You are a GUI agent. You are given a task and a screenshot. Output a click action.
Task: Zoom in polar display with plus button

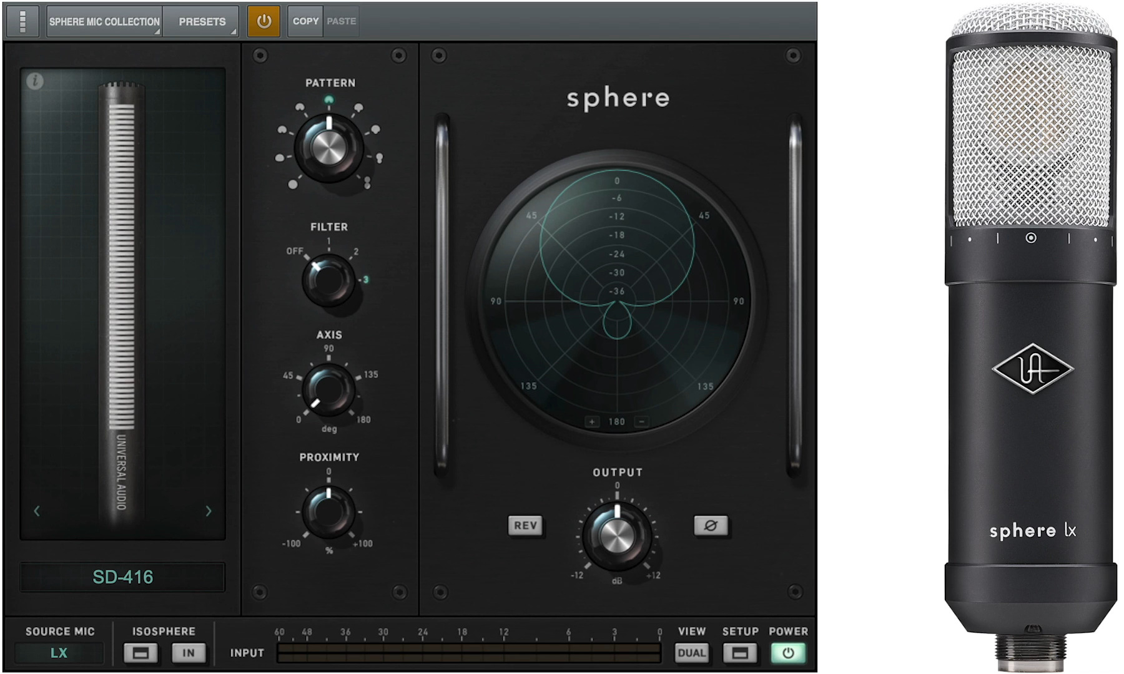592,422
